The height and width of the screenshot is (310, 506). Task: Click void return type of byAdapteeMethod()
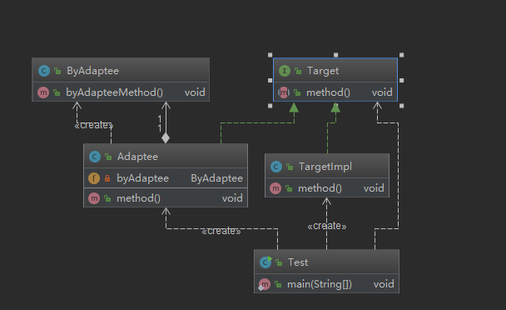195,92
